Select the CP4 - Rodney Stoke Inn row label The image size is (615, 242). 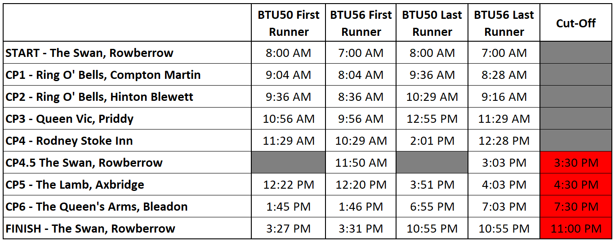click(x=69, y=141)
